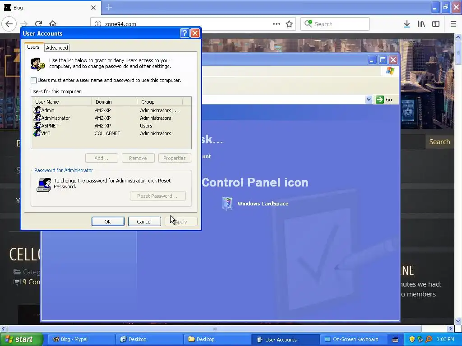Go back with the browser back arrow
Image resolution: width=462 pixels, height=346 pixels.
(x=9, y=24)
